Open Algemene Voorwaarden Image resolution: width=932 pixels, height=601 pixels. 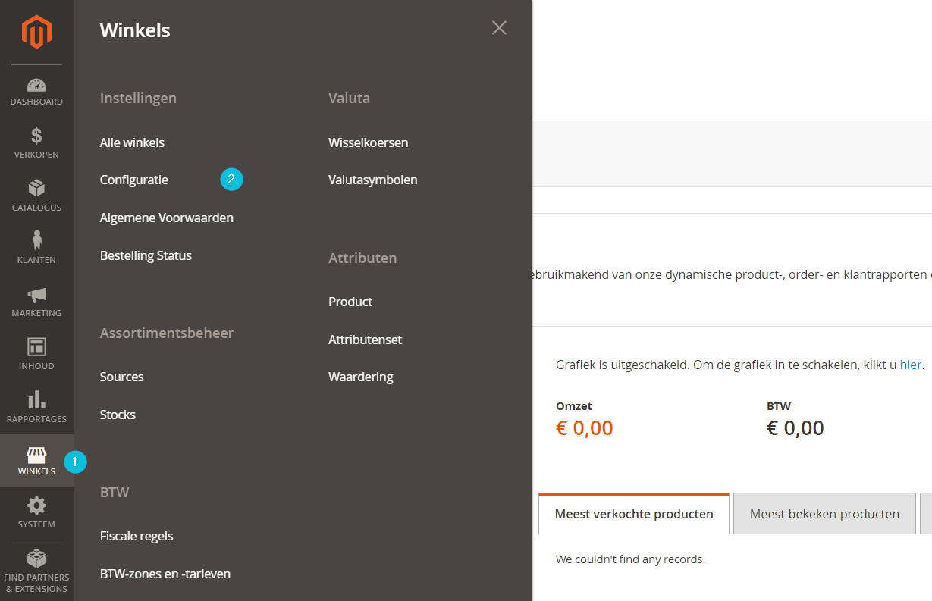[167, 218]
